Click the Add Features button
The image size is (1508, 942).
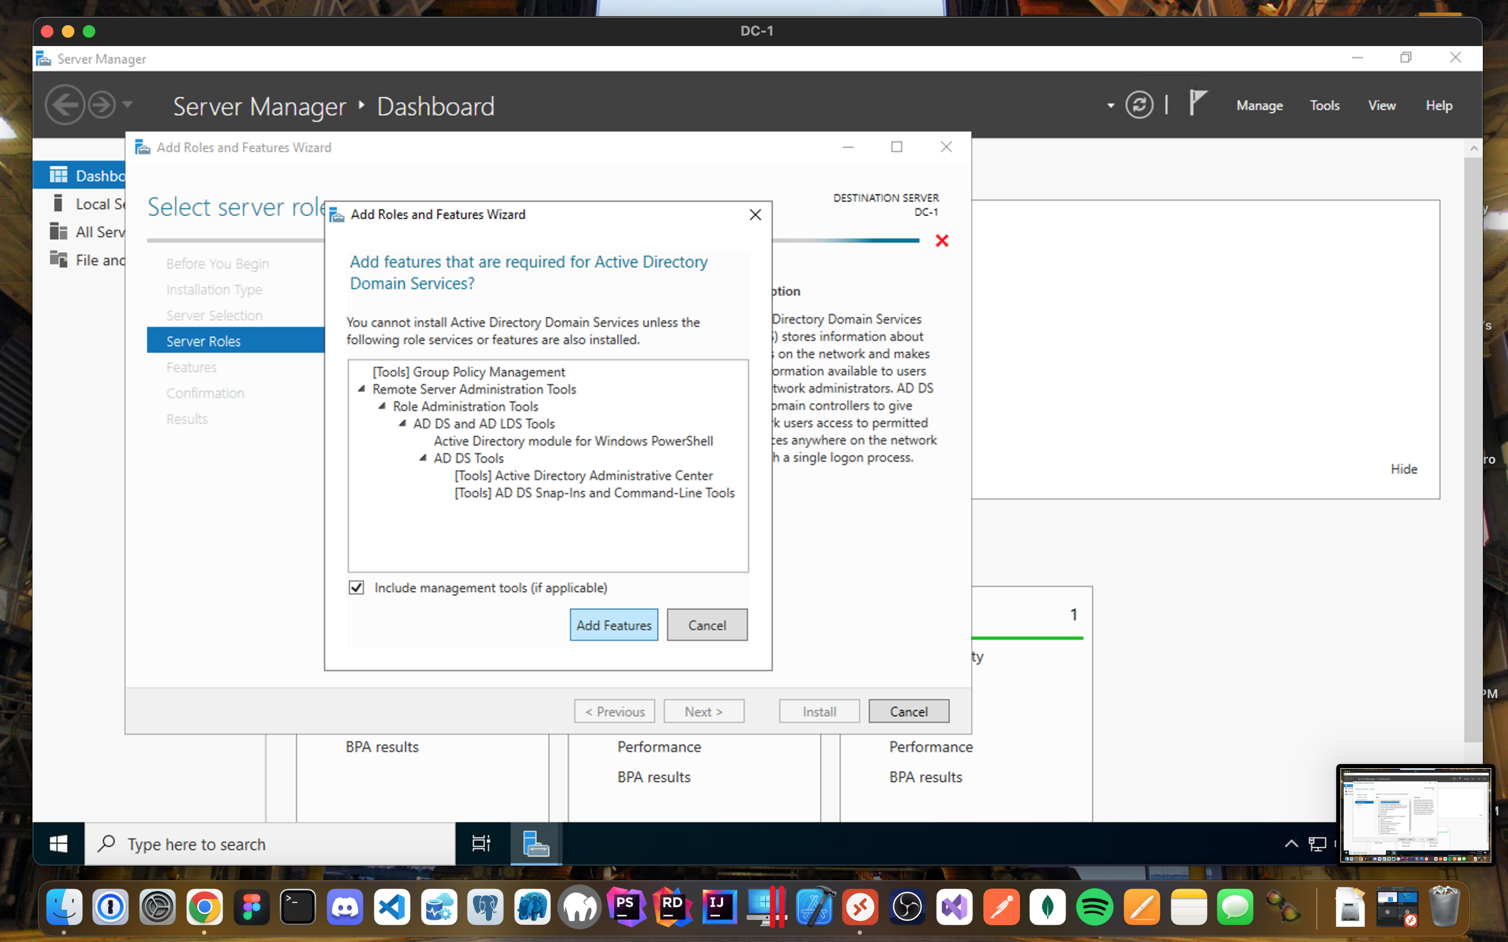click(x=613, y=625)
